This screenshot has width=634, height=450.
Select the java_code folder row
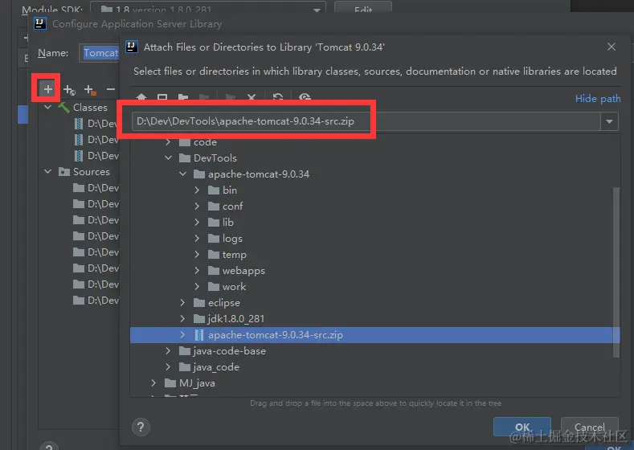(x=374, y=367)
